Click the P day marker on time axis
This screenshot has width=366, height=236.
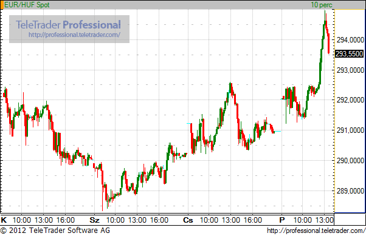point(282,220)
